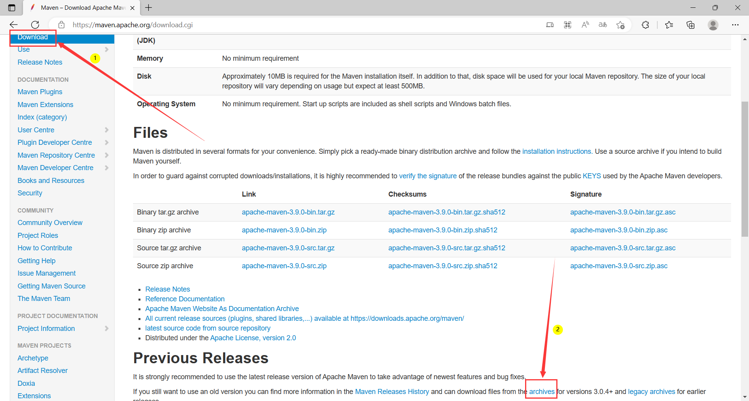Open Issue Management link

(x=46, y=273)
